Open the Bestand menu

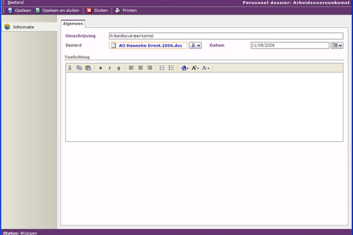pos(16,2)
